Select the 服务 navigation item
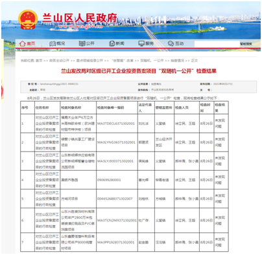The width and height of the screenshot is (262, 255). click(x=149, y=43)
